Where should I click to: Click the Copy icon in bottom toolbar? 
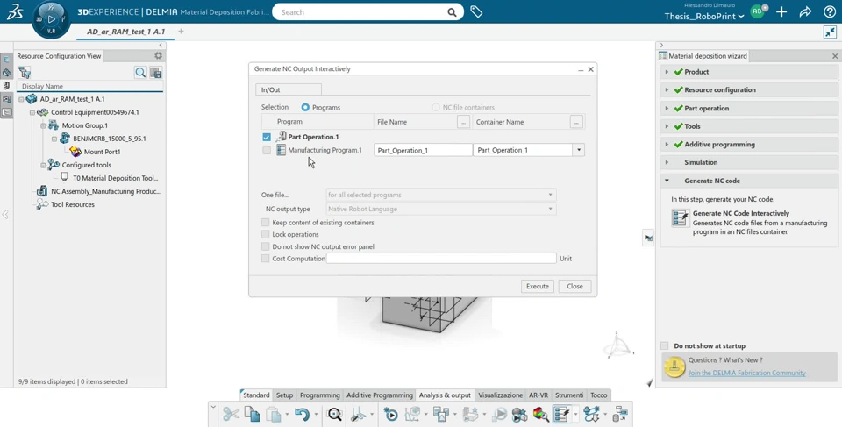tap(252, 414)
